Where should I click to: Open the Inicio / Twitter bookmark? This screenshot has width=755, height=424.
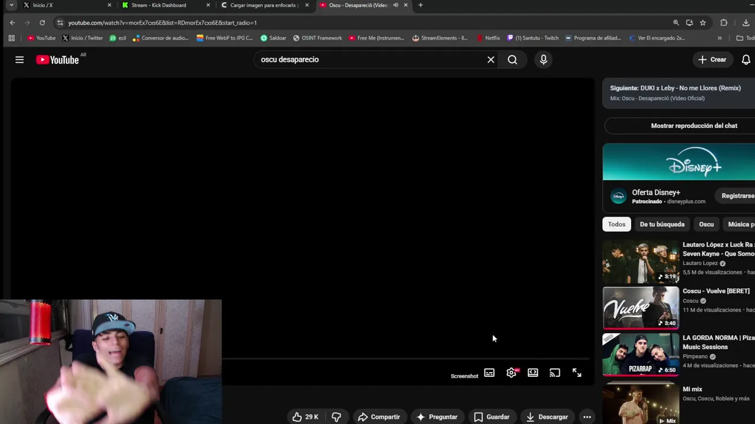[83, 38]
